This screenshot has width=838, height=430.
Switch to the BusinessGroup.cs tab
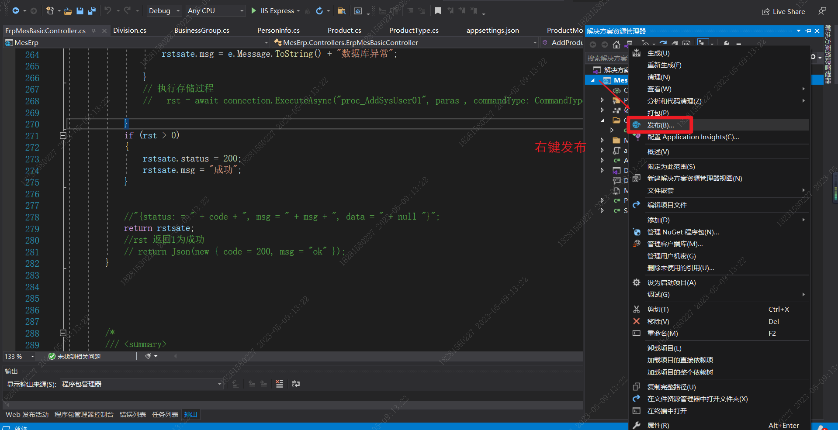201,31
